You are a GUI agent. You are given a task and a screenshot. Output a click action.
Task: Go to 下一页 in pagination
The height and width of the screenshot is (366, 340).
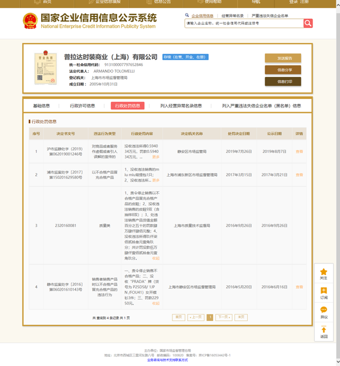point(223,317)
